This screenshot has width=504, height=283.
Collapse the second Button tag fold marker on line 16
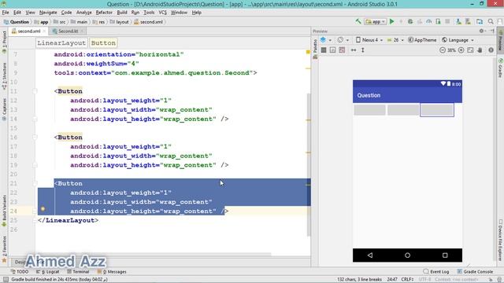click(x=35, y=138)
